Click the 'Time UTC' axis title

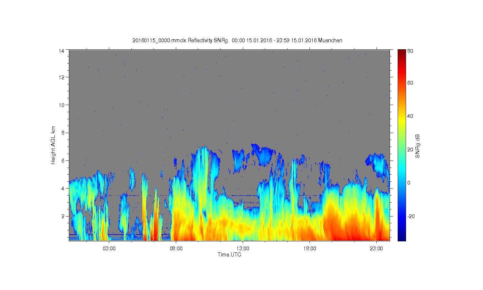pos(229,255)
